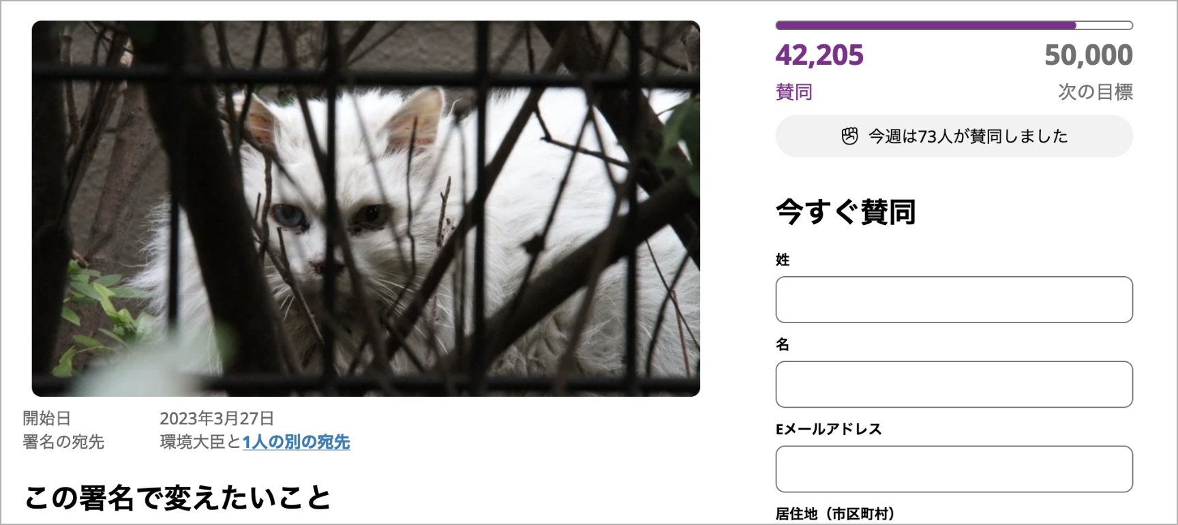The width and height of the screenshot is (1178, 525).
Task: Open the 1人の別の宛先 link
Action: pyautogui.click(x=296, y=442)
